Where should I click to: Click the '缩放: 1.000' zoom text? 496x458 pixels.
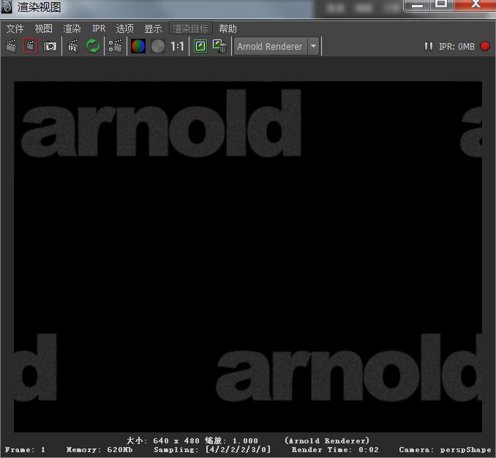tap(231, 440)
